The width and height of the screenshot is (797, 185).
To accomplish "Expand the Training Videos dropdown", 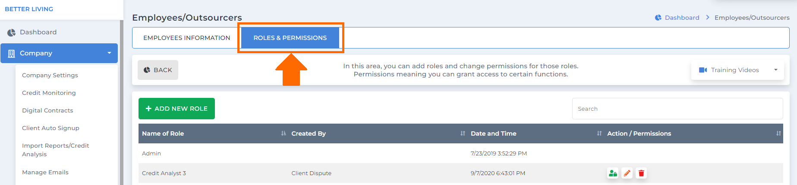I will pyautogui.click(x=775, y=70).
